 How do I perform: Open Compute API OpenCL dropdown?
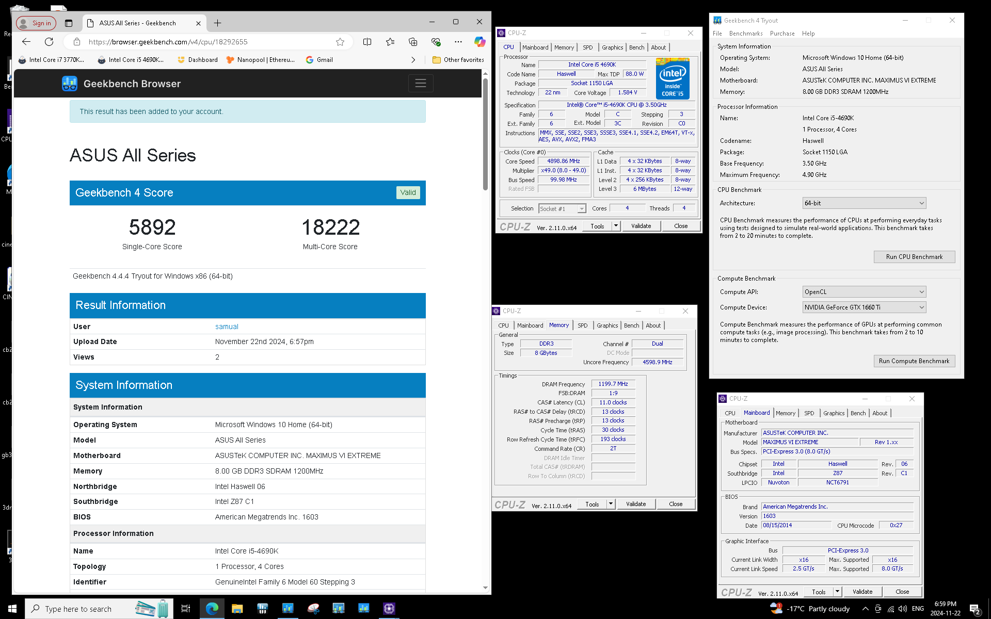(x=864, y=292)
